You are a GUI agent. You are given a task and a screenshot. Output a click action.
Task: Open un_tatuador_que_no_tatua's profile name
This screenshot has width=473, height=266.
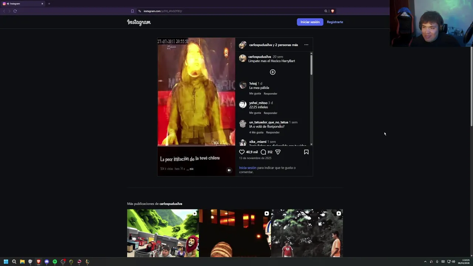tap(269, 122)
